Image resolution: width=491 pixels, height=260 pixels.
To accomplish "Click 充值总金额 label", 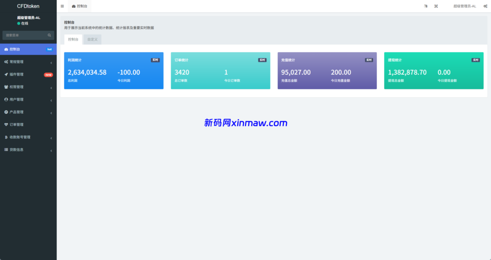I will 289,81.
